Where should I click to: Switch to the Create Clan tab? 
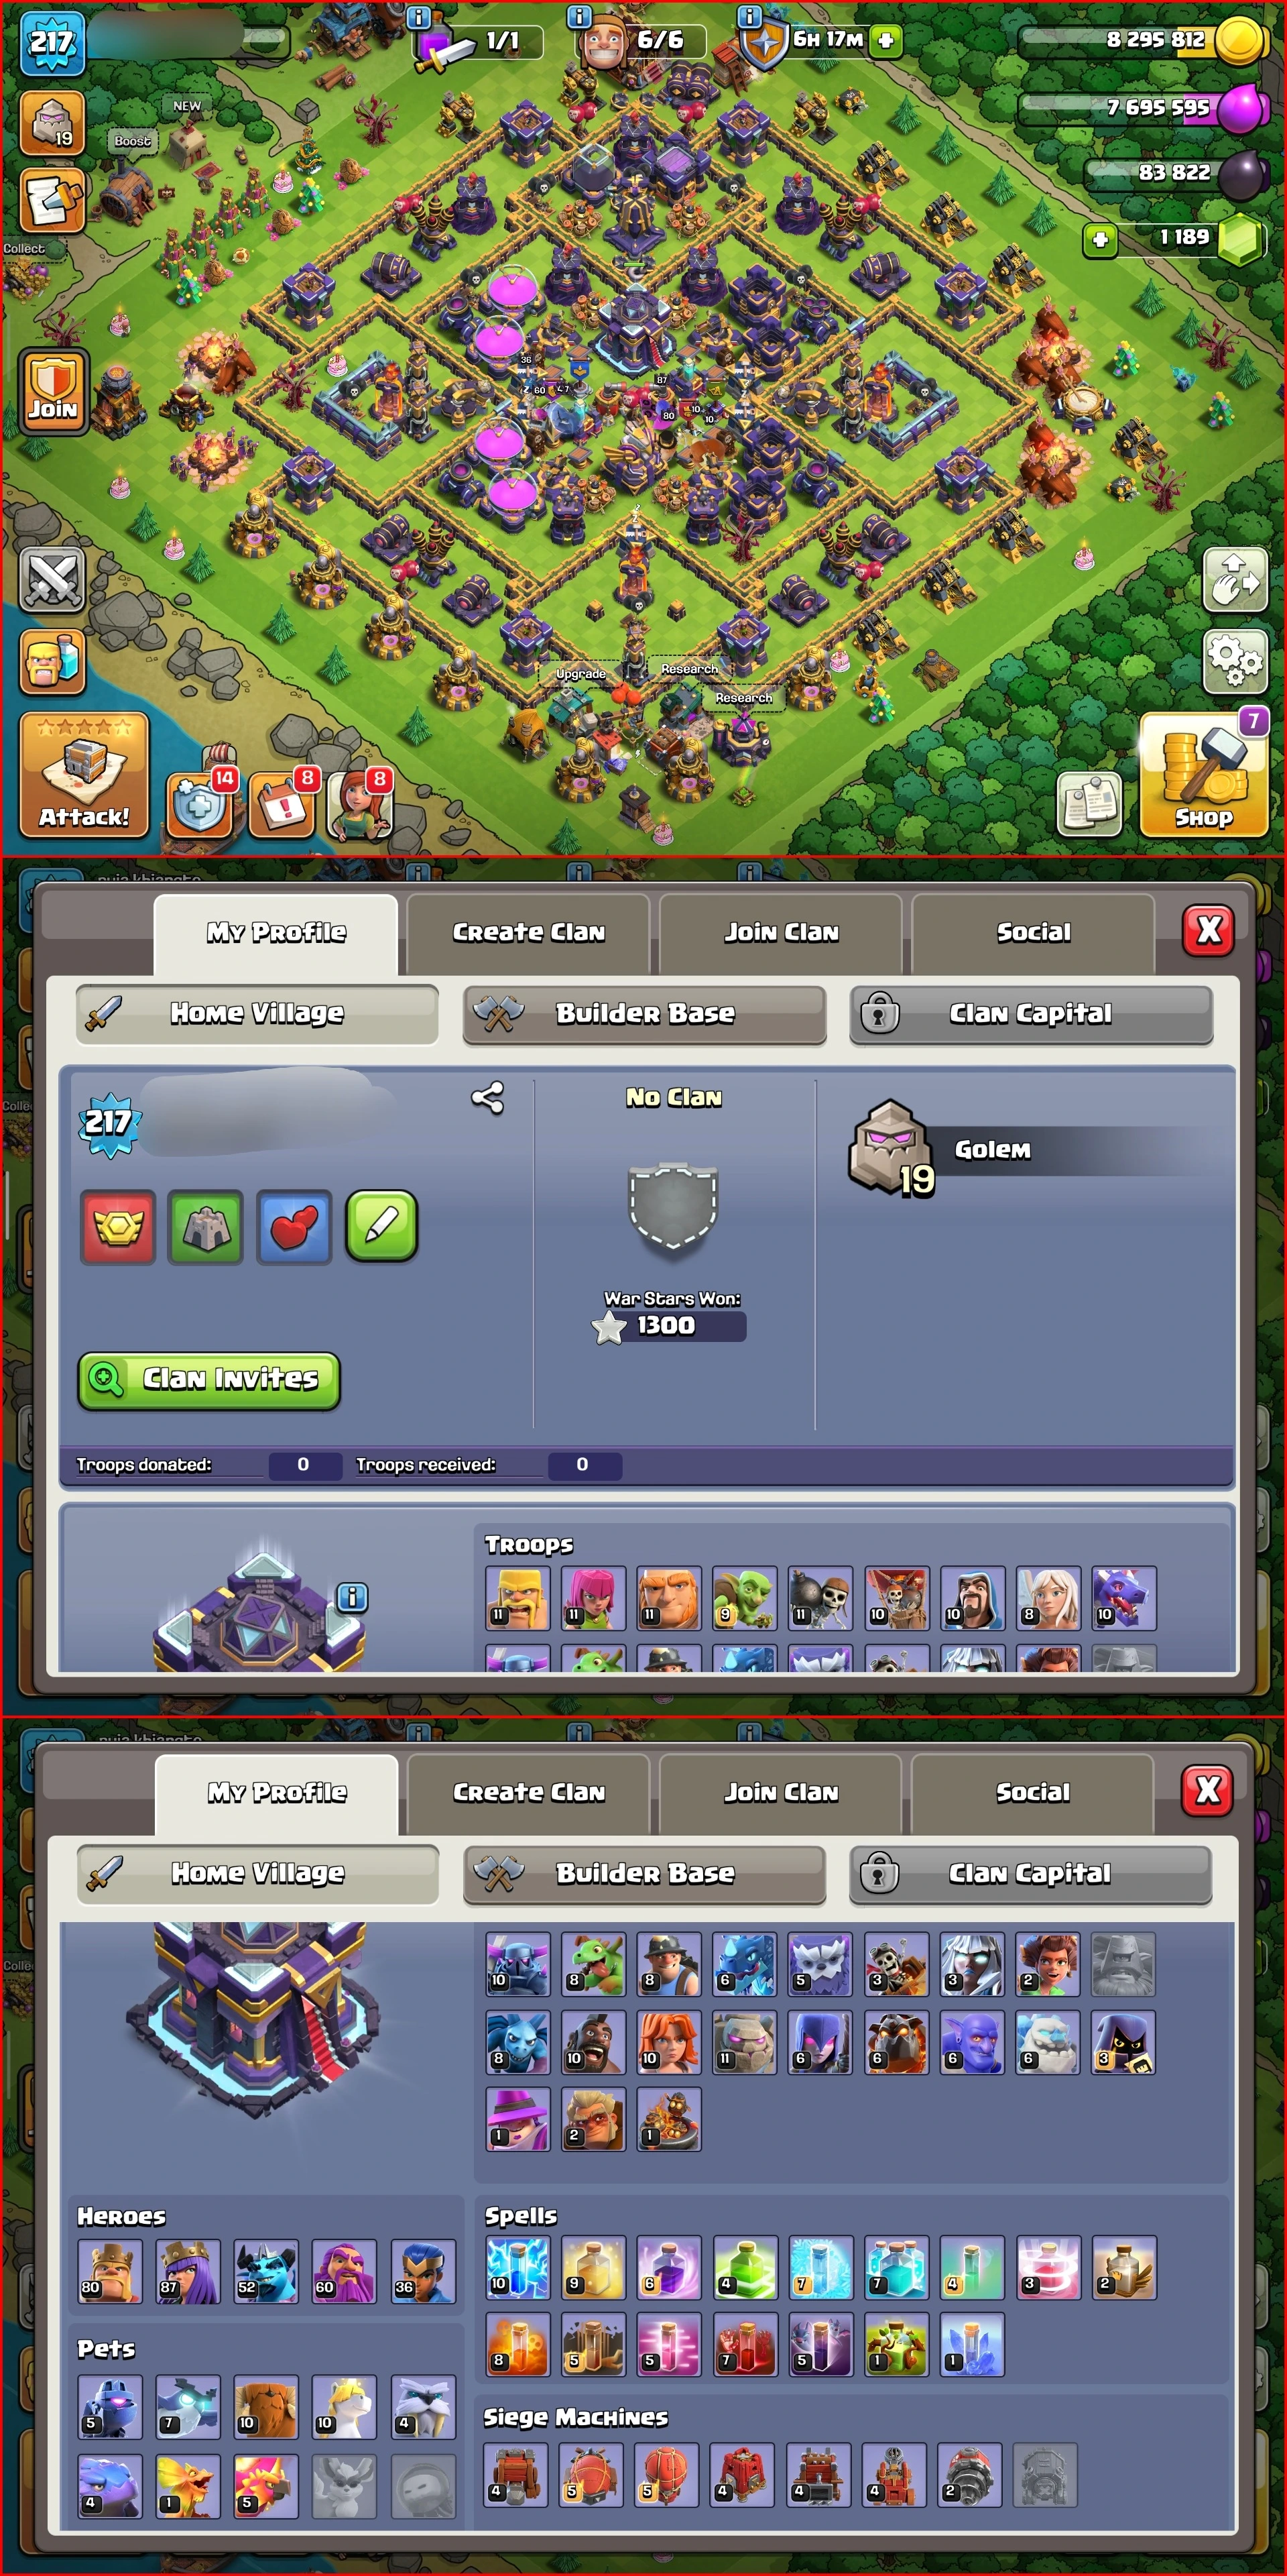[x=529, y=933]
